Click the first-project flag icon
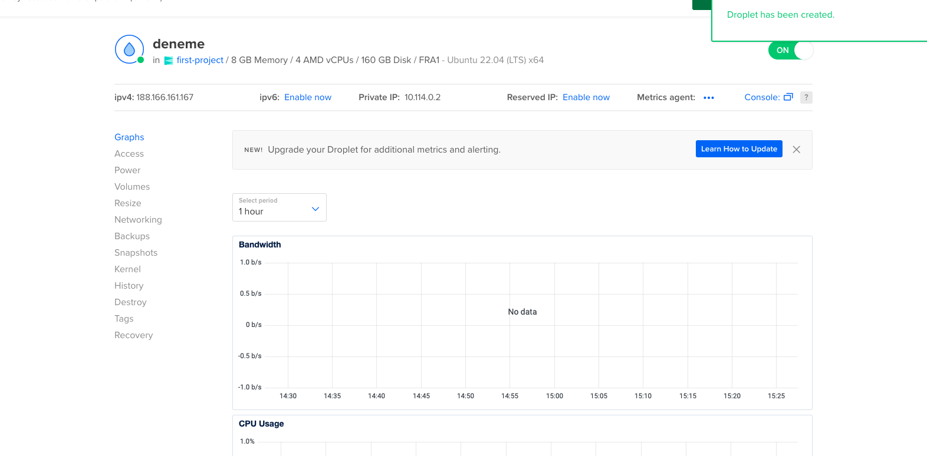Image resolution: width=927 pixels, height=456 pixels. 169,61
